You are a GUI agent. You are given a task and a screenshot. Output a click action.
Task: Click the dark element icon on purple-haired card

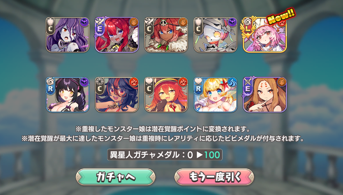(84, 22)
